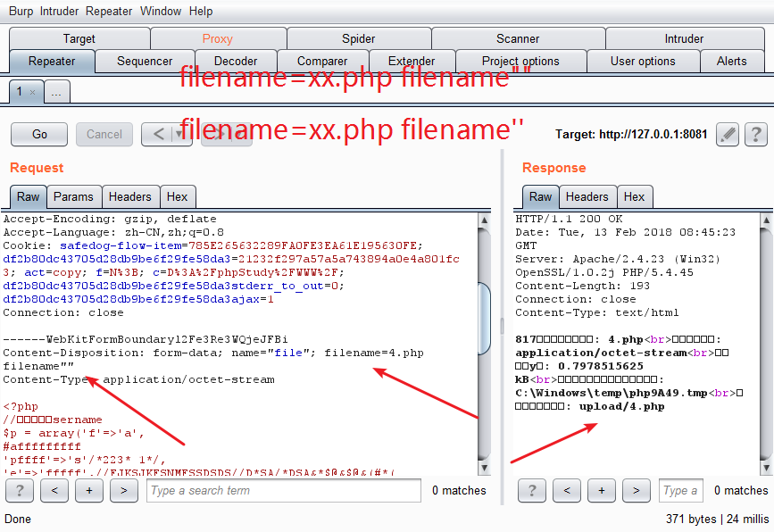774x532 pixels.
Task: Click 'Connection: close' line in request
Action: (x=63, y=313)
